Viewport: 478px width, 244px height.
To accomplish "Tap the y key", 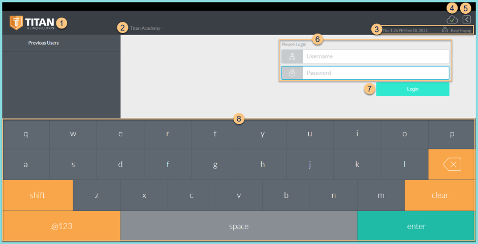I will (263, 134).
